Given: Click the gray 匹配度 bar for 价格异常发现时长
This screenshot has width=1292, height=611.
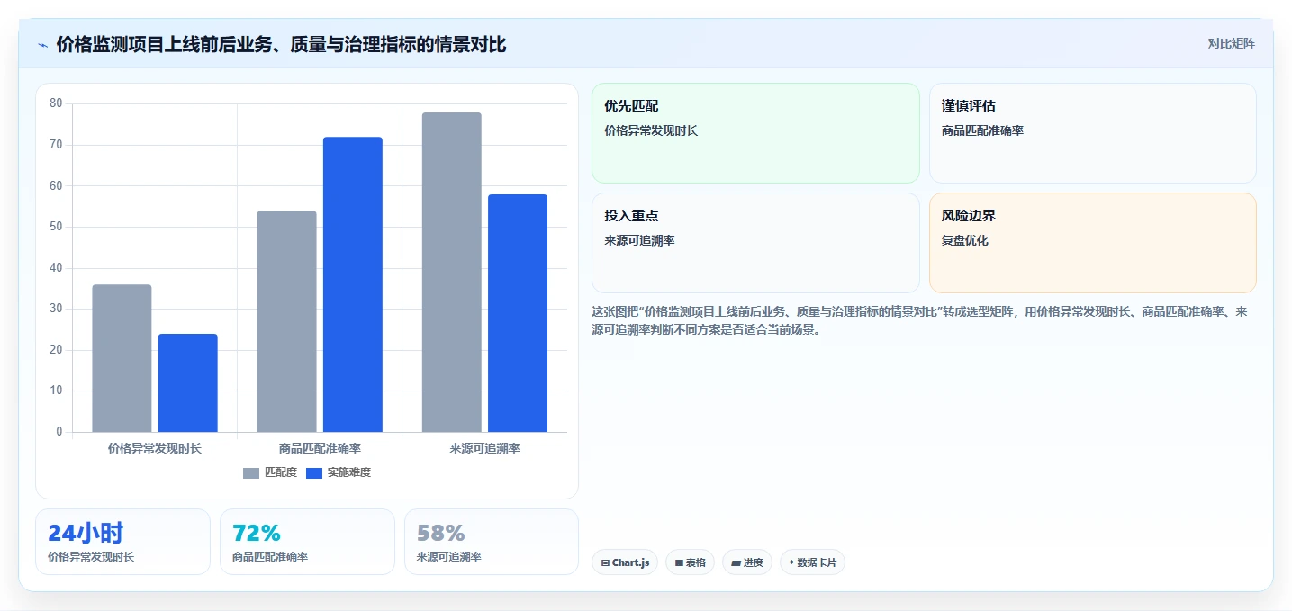Looking at the screenshot, I should pos(122,358).
